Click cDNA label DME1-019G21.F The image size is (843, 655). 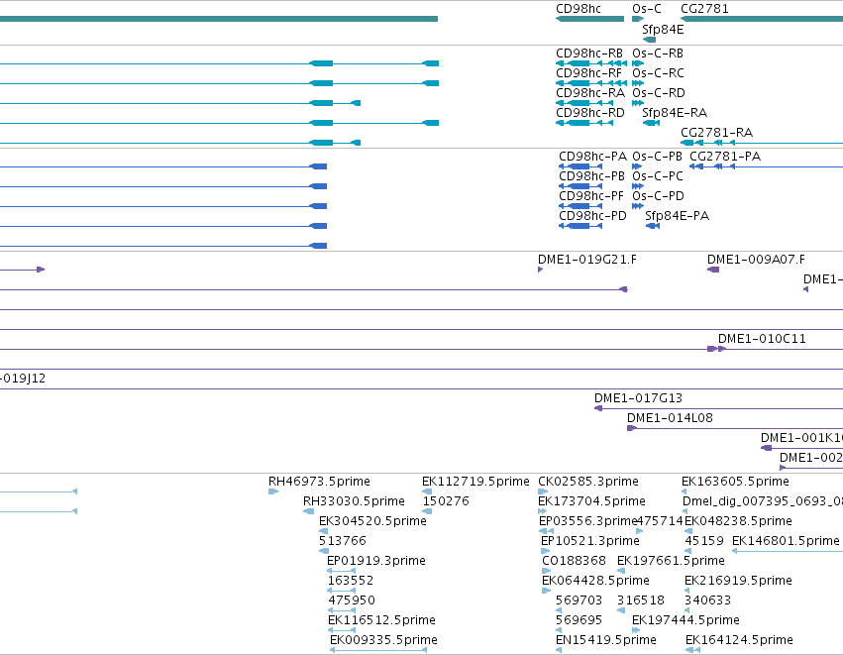point(587,260)
